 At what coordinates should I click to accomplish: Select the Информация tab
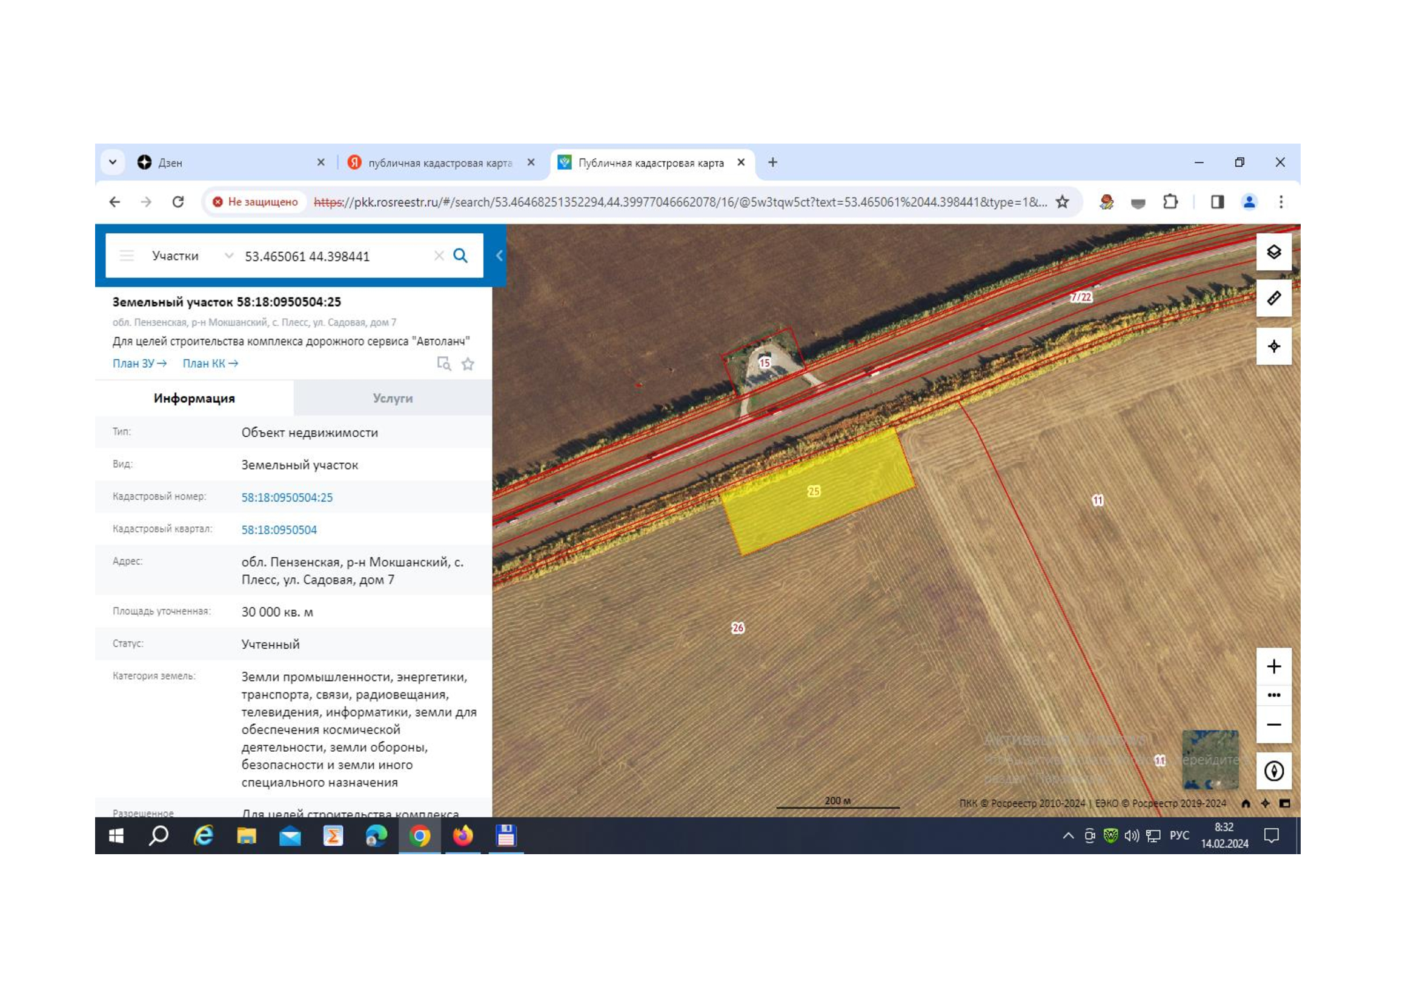pyautogui.click(x=194, y=399)
